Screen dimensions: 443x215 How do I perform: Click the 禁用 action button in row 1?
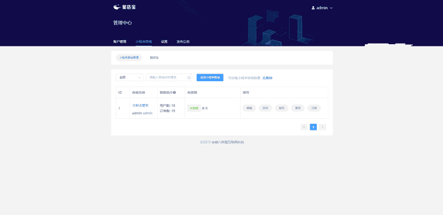coord(298,108)
